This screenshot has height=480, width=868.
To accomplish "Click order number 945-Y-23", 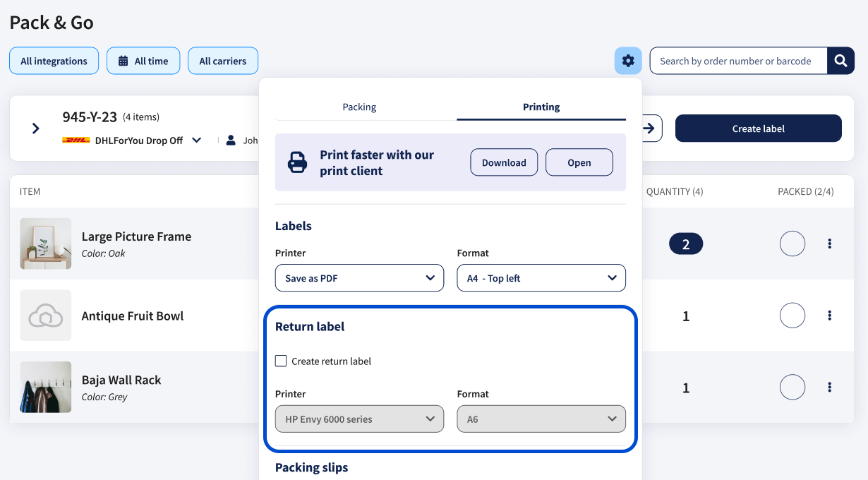I will (x=89, y=116).
